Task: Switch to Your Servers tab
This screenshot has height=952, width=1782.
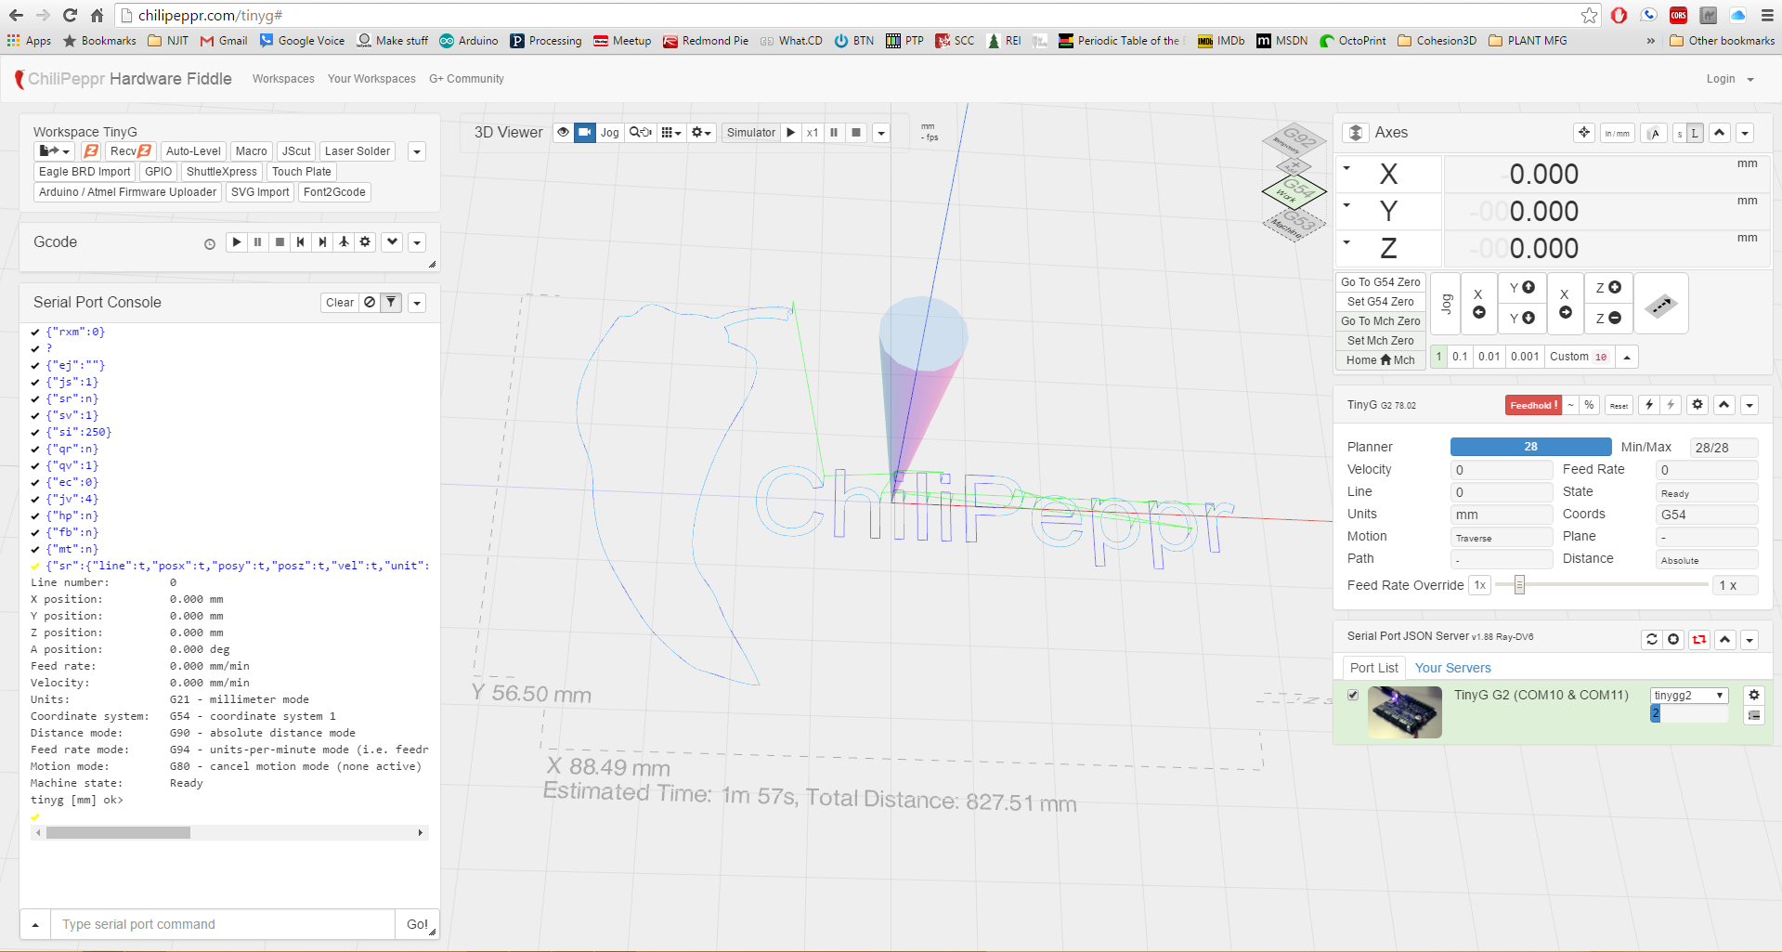Action: [1452, 668]
